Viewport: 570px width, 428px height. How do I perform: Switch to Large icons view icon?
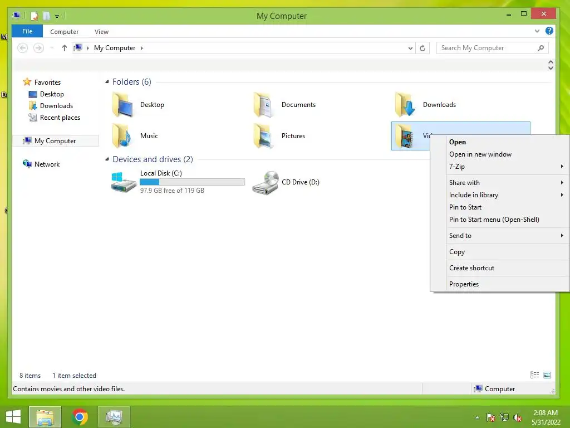[547, 375]
